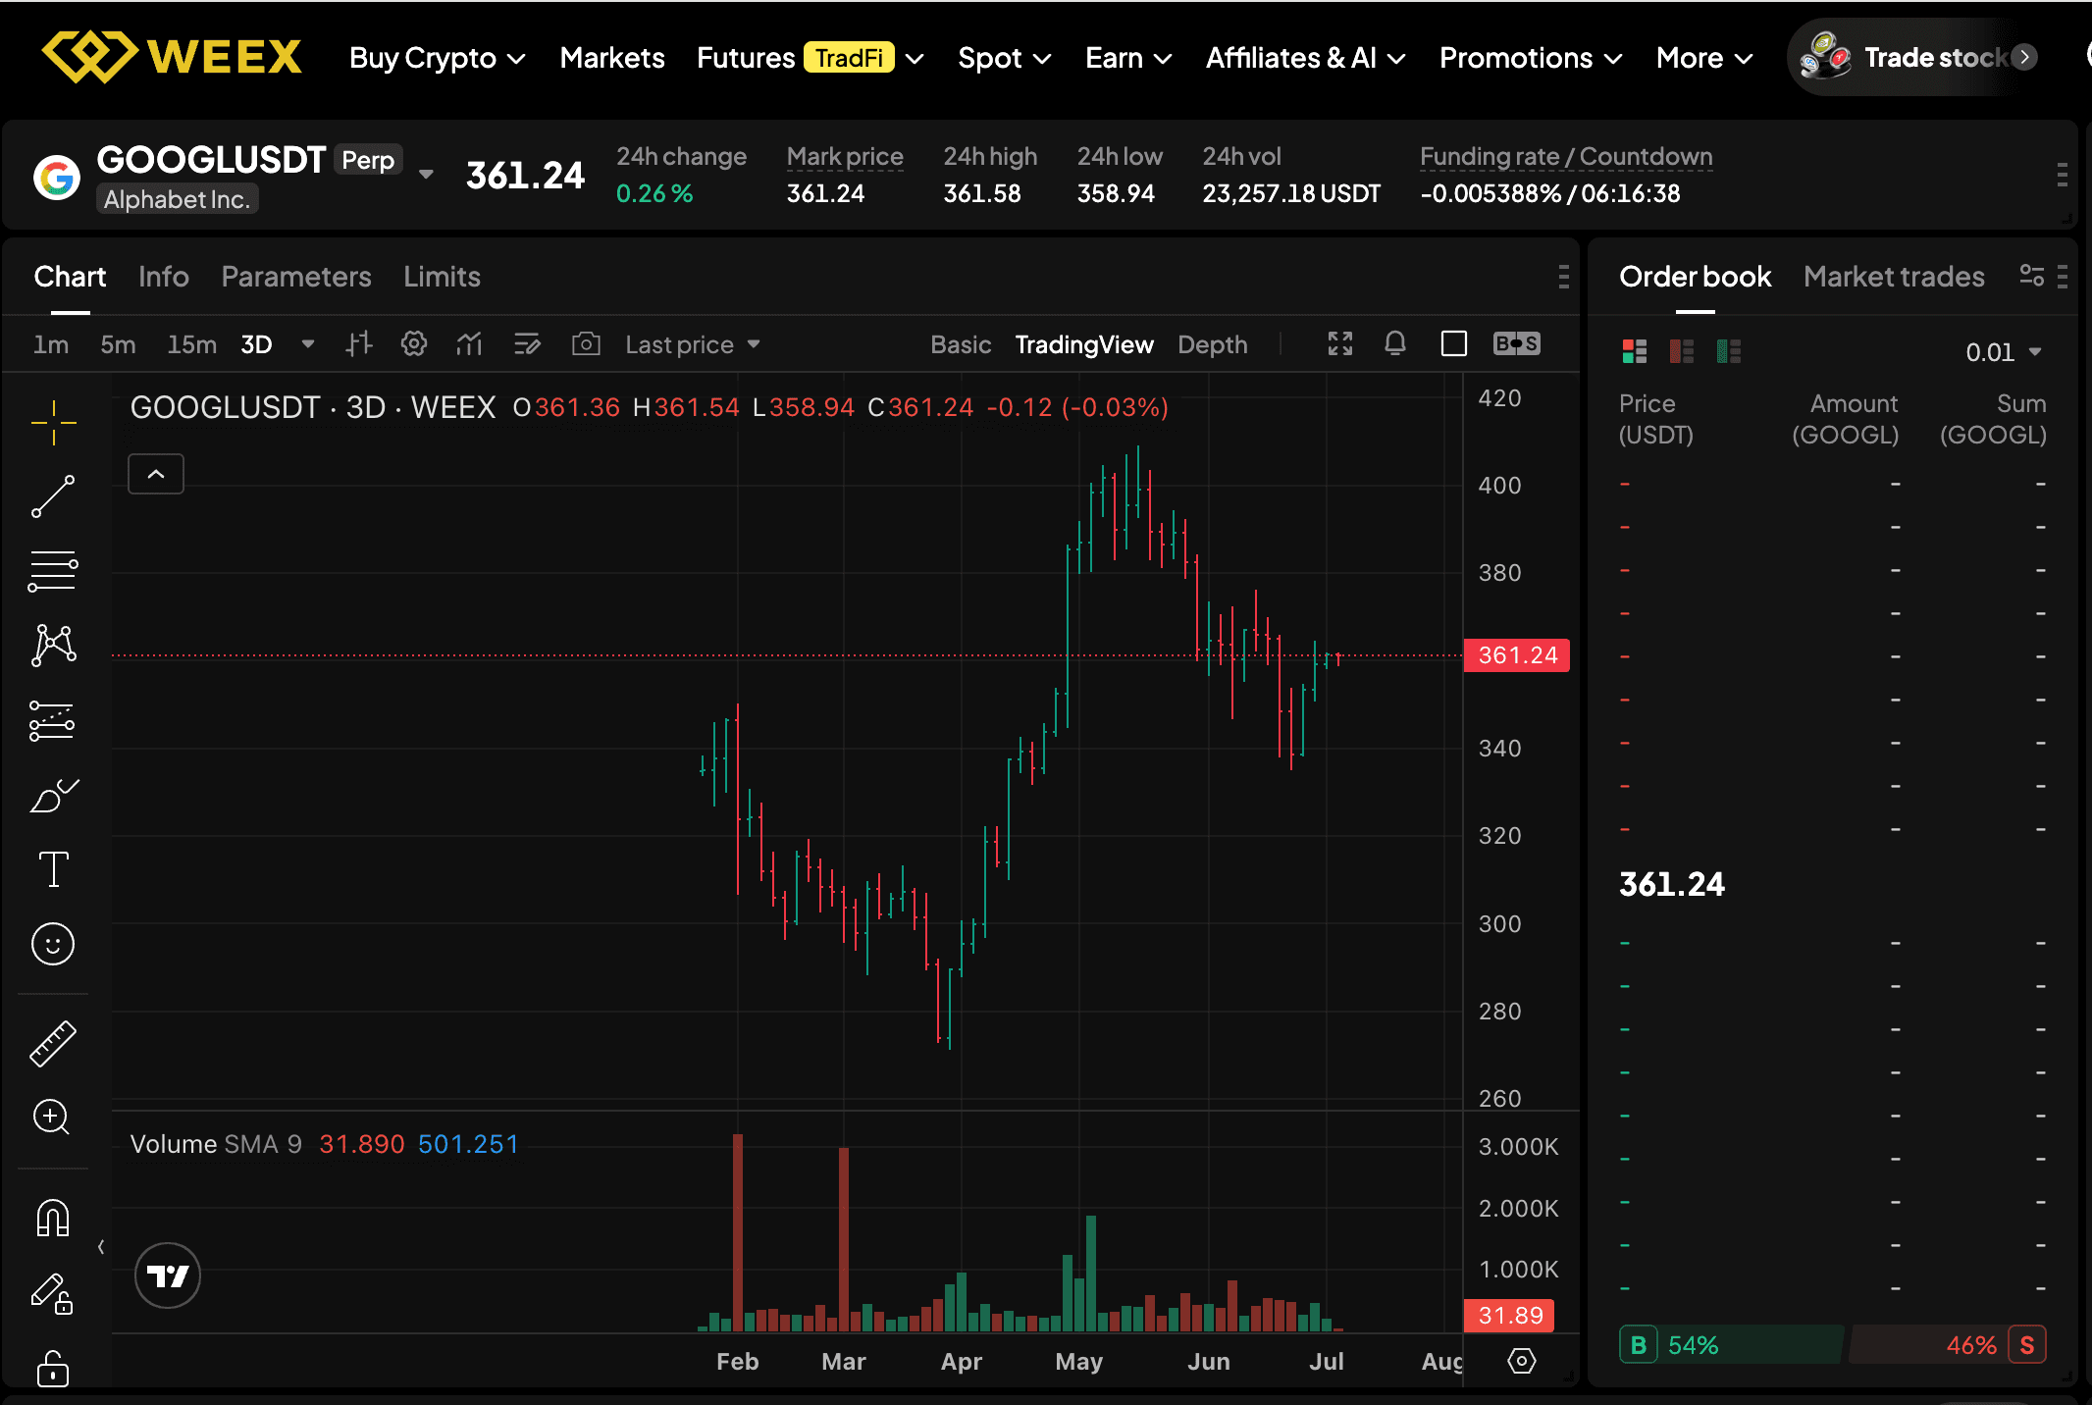
Task: Collapse the chart legend caret button
Action: pyautogui.click(x=156, y=475)
